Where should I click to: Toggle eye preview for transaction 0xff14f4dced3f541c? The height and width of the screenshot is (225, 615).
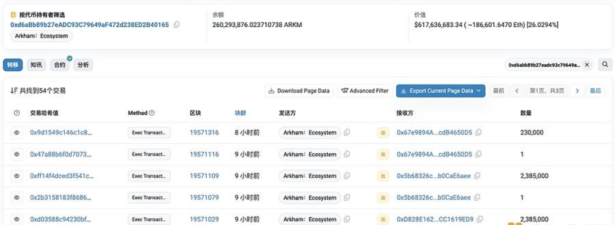[x=16, y=176]
